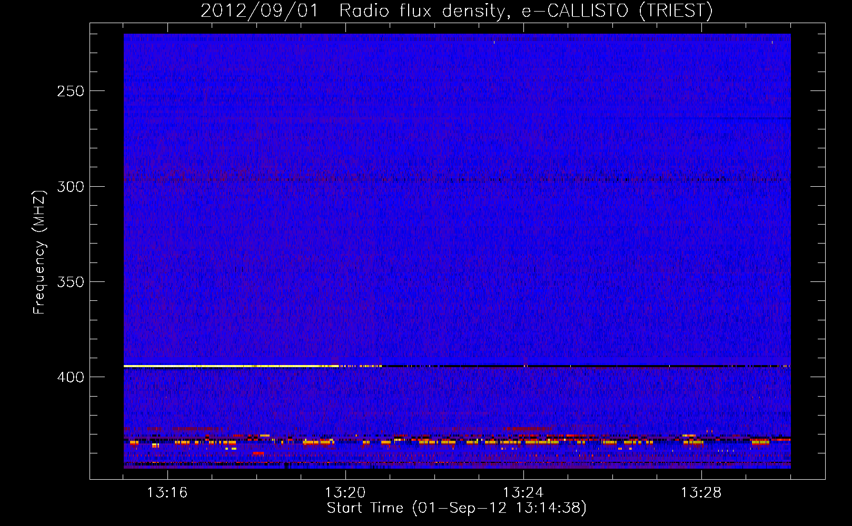The image size is (852, 526).
Task: Click the 13:16 time tick label
Action: (x=167, y=493)
